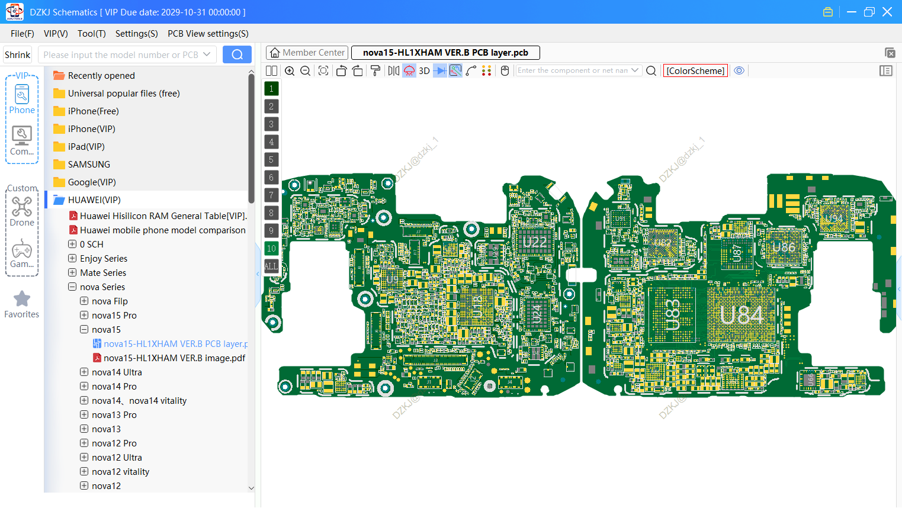The image size is (902, 508).
Task: Click the close-all-tabs icon
Action: [890, 53]
